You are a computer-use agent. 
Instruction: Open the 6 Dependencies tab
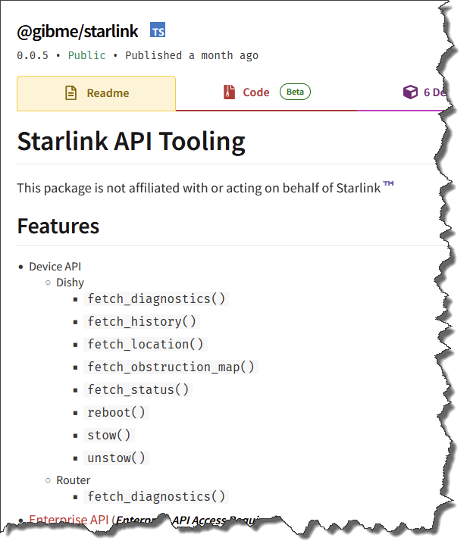431,92
